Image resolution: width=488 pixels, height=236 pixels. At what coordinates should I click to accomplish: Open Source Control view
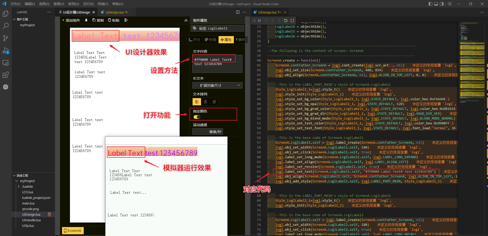tap(5, 38)
